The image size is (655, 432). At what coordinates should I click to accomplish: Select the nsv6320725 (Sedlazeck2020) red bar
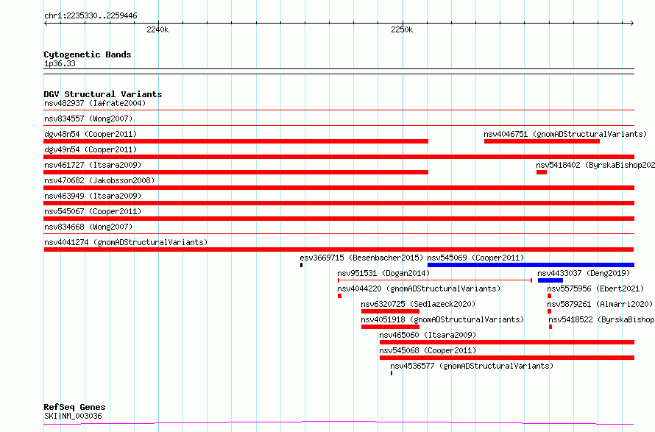390,311
